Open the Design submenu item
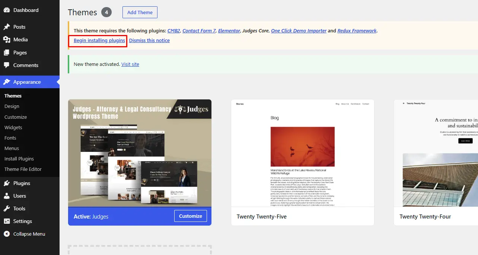This screenshot has width=478, height=255. (12, 106)
